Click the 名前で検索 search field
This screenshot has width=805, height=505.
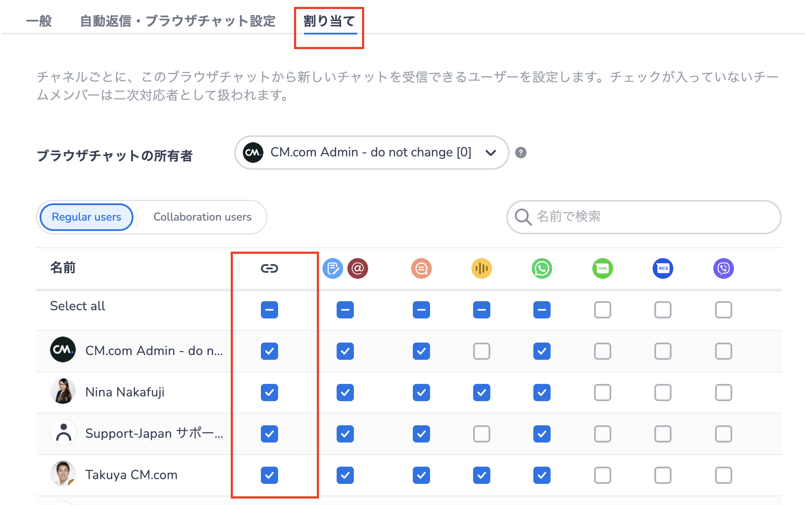[x=644, y=217]
